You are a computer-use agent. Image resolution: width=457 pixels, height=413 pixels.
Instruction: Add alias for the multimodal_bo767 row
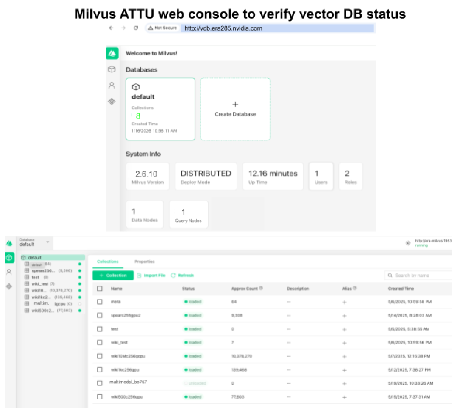point(344,384)
